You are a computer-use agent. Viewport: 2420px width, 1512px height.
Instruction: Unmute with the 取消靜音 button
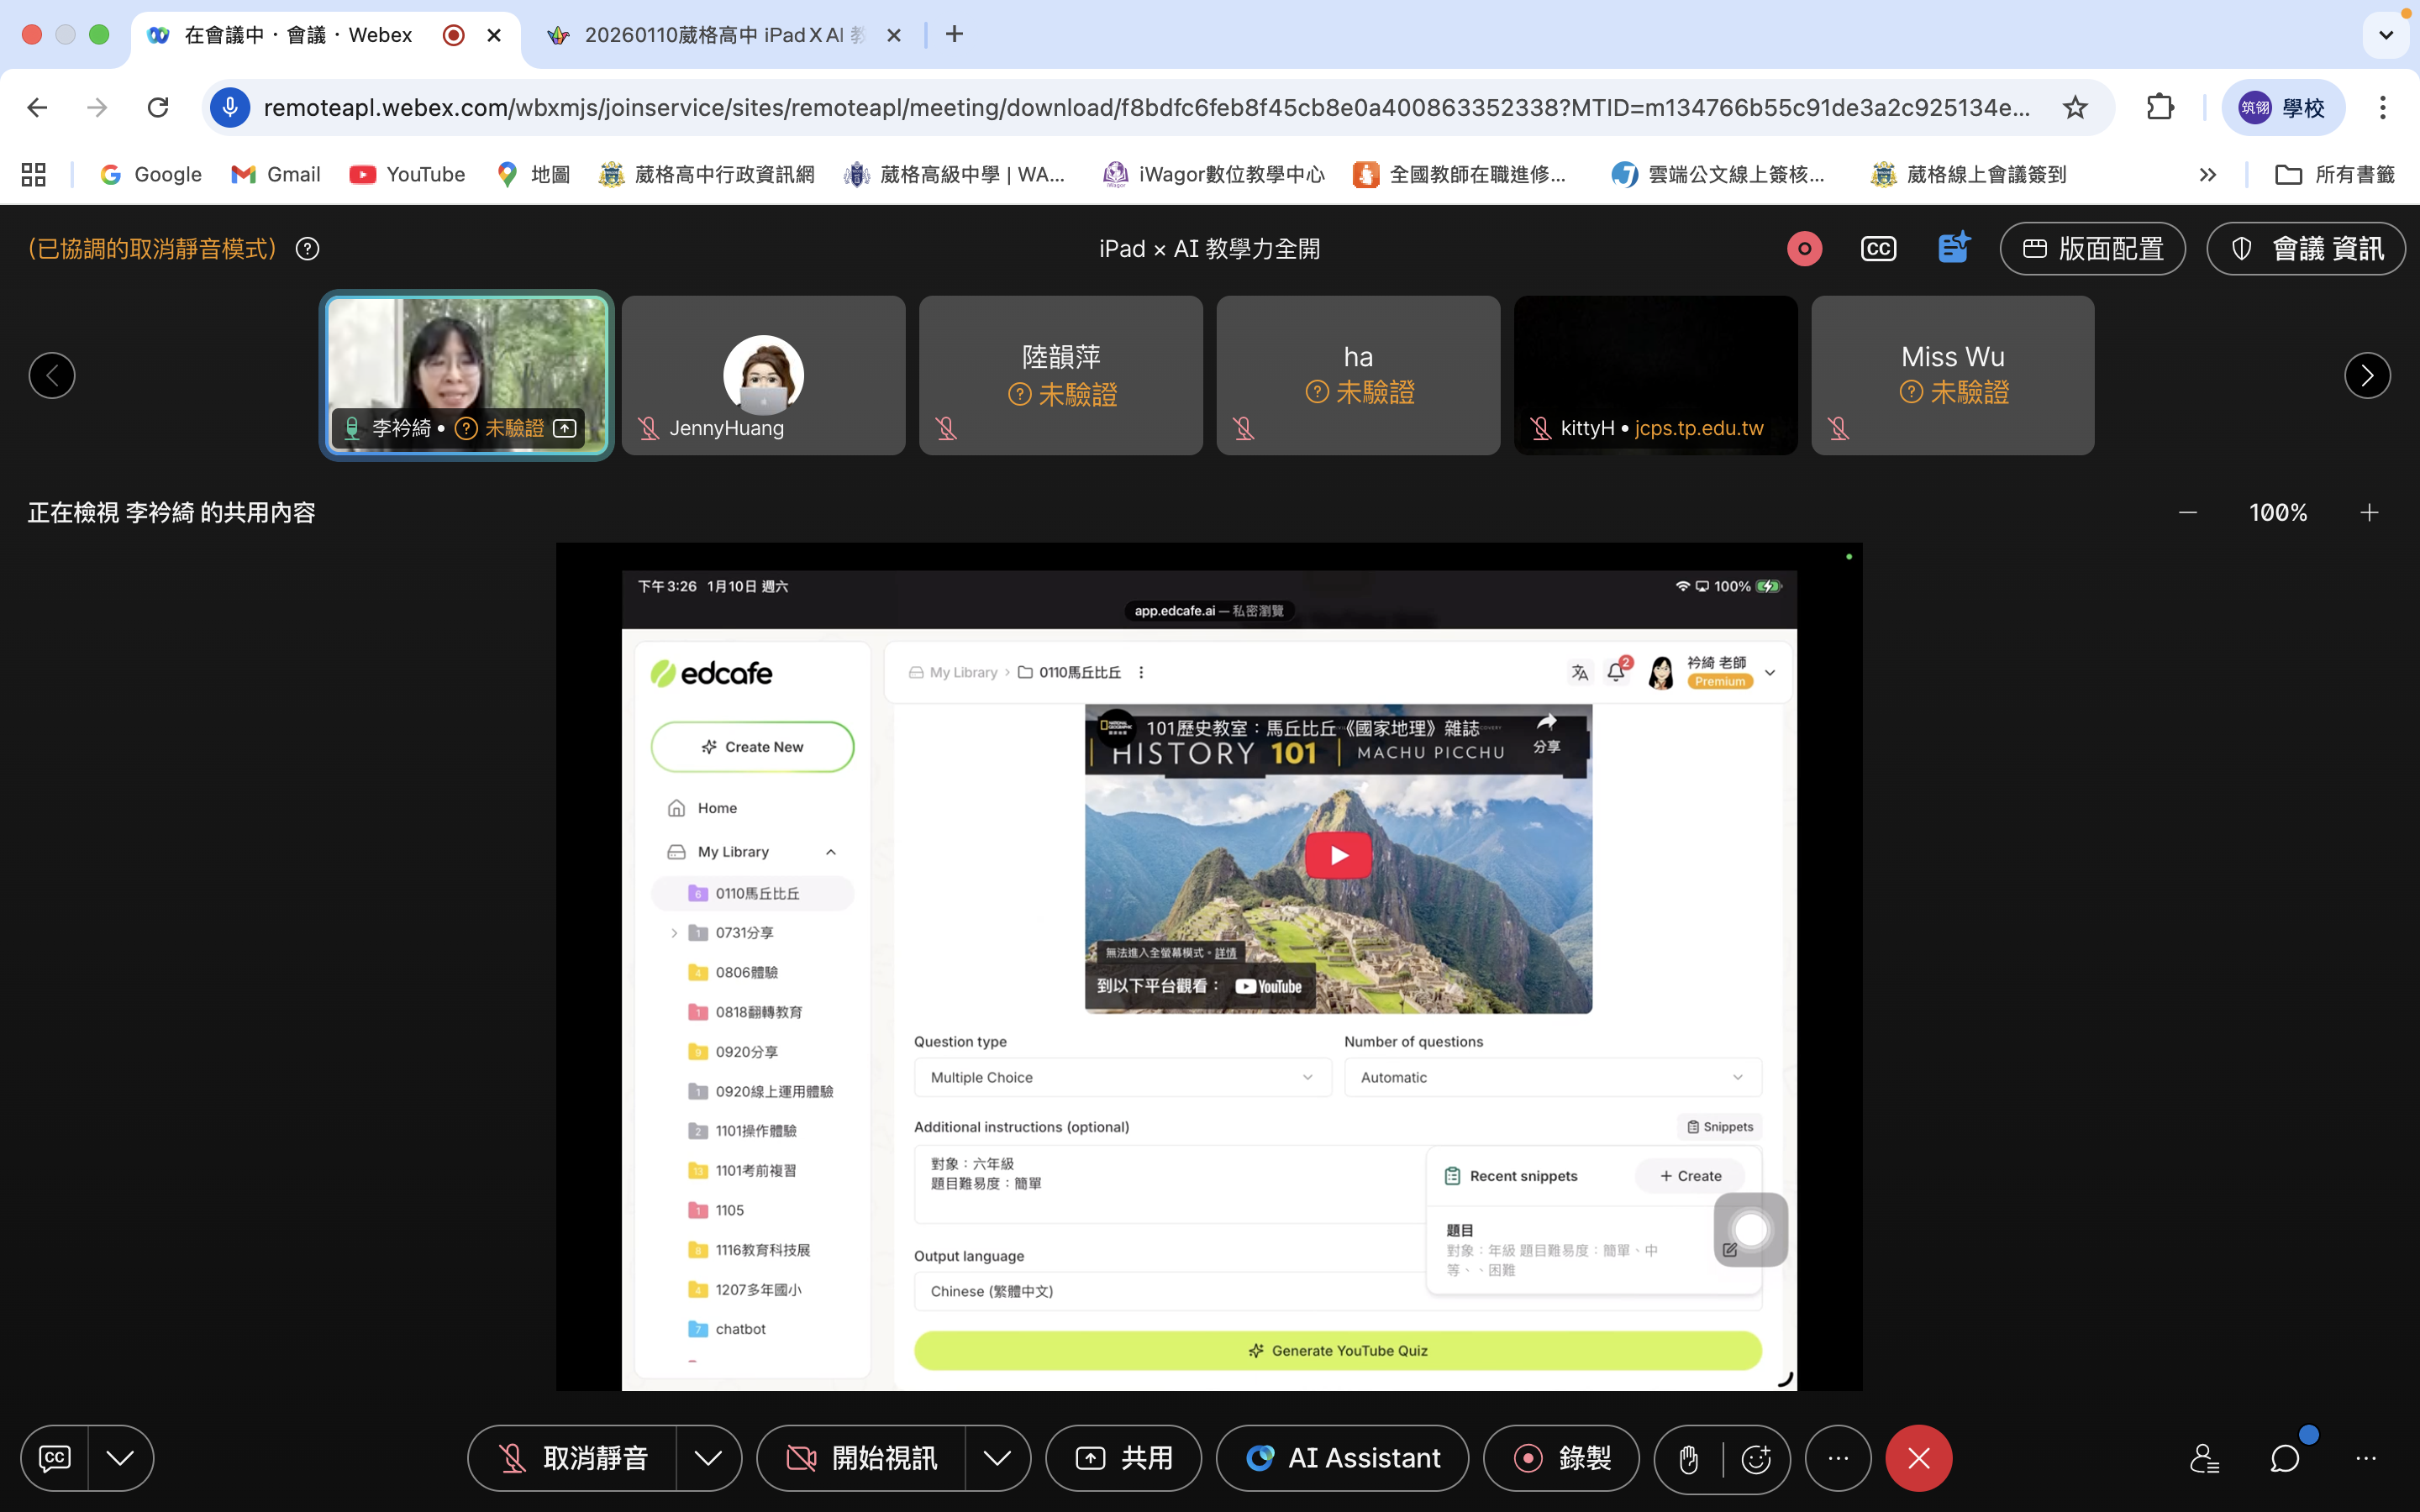click(x=573, y=1458)
